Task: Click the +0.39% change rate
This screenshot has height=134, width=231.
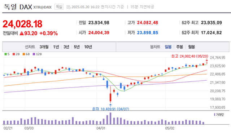Action: pos(48,33)
